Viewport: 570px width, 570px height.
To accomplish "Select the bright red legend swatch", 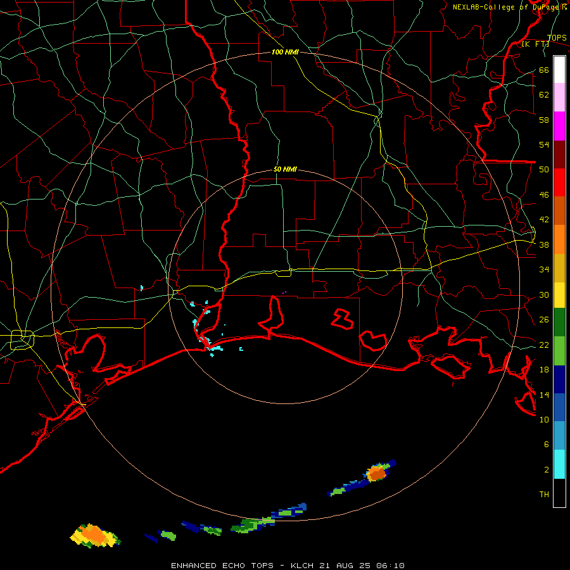I will point(559,182).
